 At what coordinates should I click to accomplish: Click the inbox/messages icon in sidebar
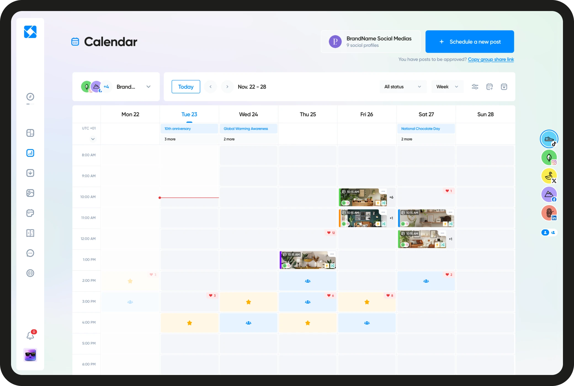(30, 253)
